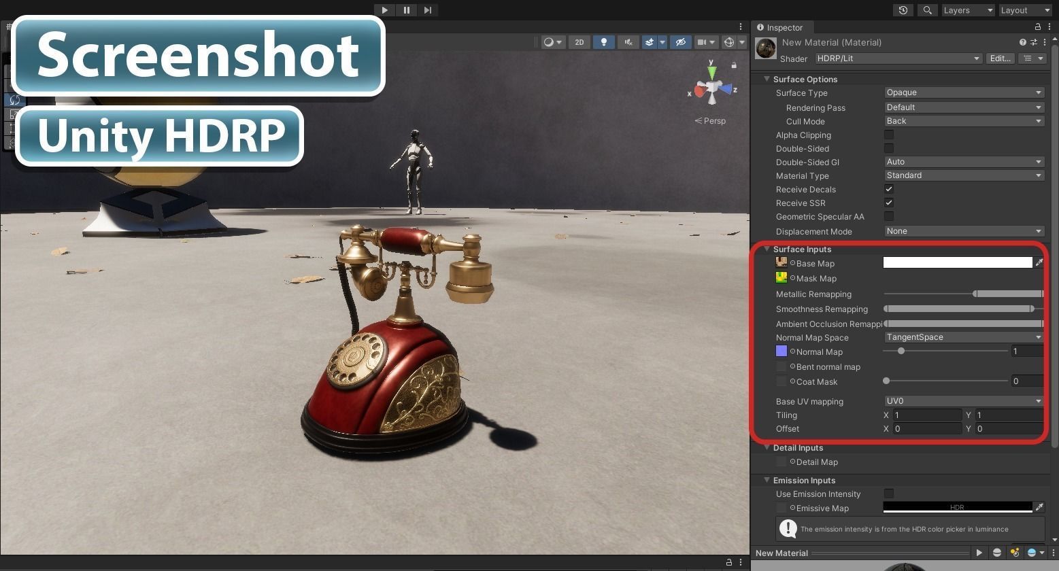
Task: Click the Offset Y input field
Action: 1009,429
